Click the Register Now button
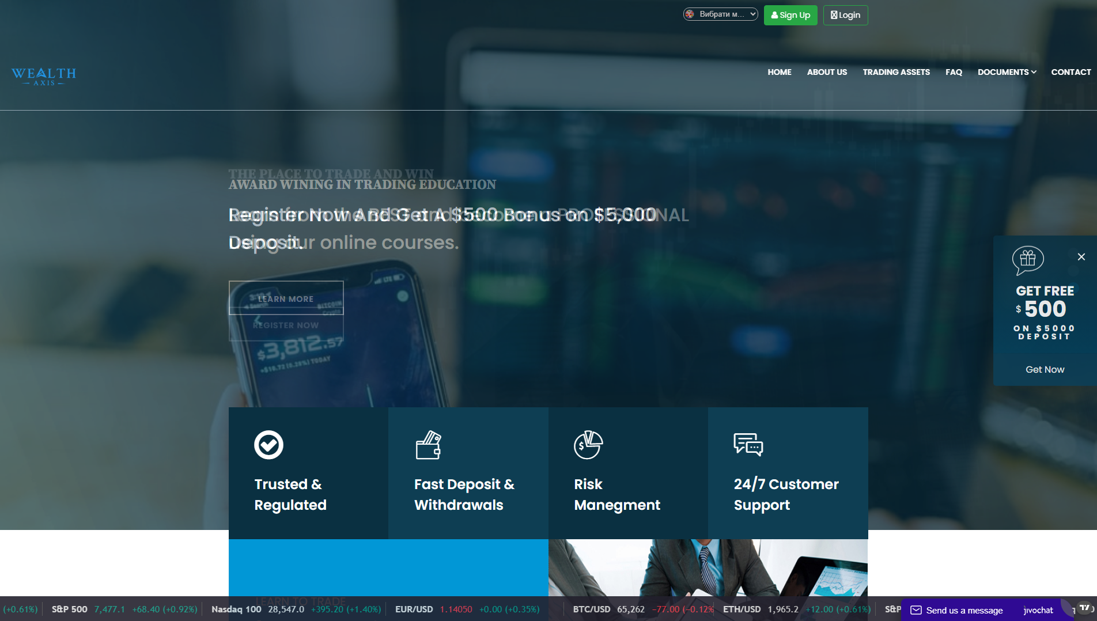This screenshot has height=621, width=1097. (x=286, y=325)
